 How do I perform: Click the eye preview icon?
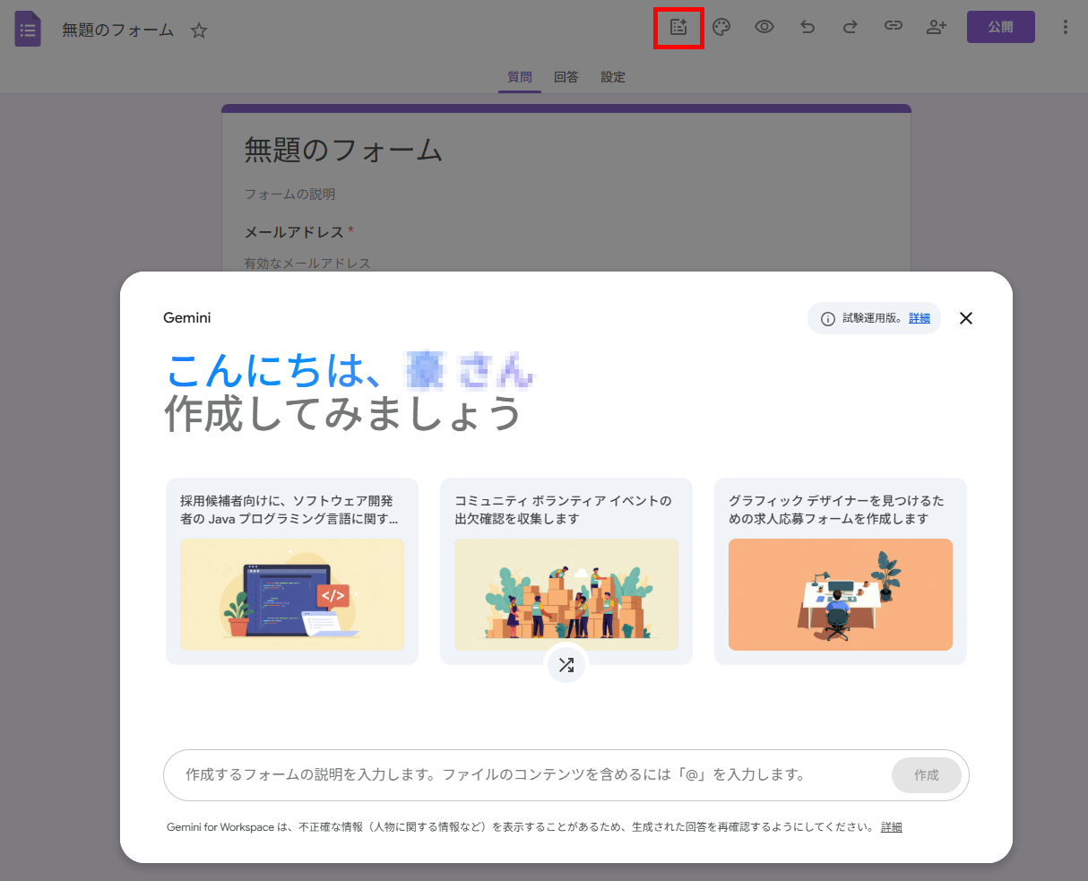click(764, 27)
